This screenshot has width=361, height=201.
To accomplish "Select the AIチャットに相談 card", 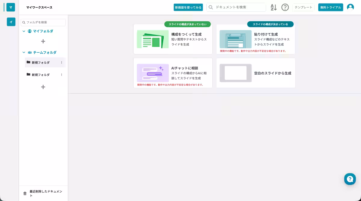I will tap(173, 73).
